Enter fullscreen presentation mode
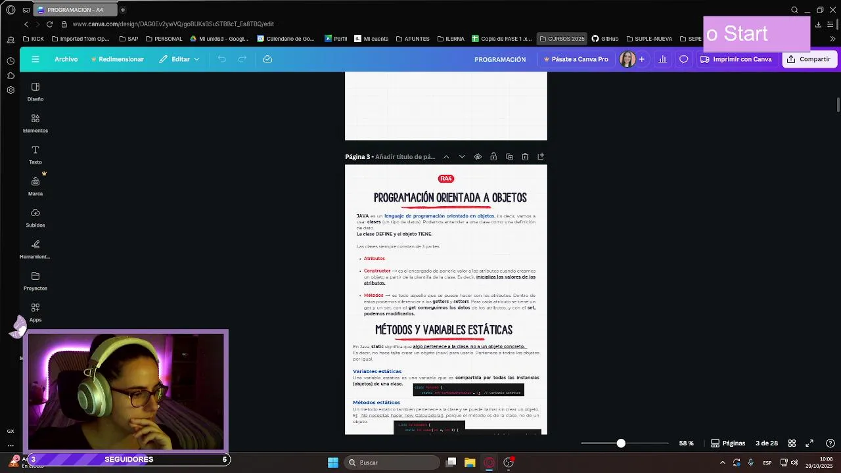This screenshot has height=473, width=841. pyautogui.click(x=809, y=443)
